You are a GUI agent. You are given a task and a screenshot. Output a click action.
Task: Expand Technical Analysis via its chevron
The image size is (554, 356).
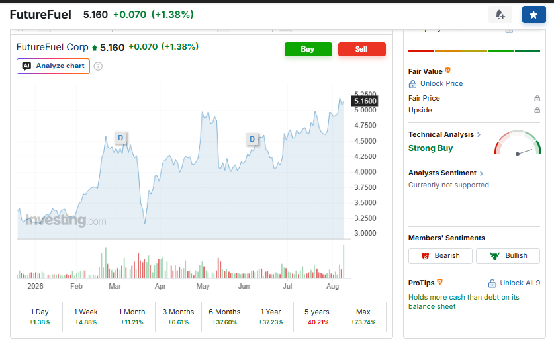pyautogui.click(x=479, y=134)
